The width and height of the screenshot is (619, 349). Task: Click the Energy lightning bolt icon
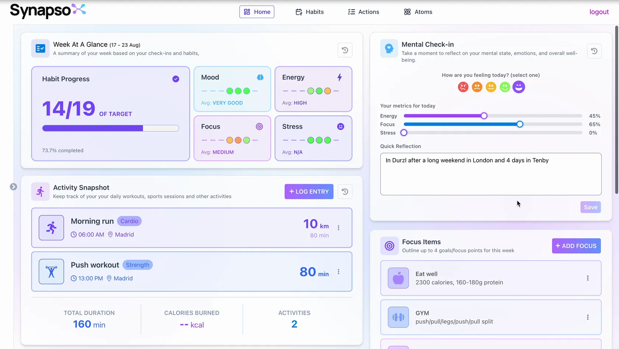340,77
